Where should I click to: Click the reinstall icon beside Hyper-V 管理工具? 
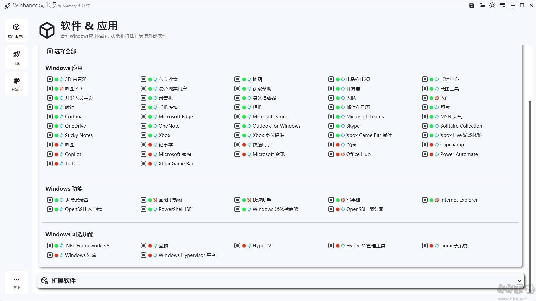click(x=343, y=246)
